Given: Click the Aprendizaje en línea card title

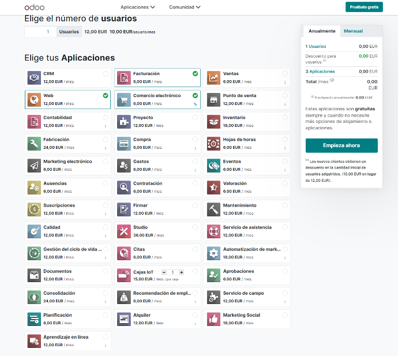Looking at the screenshot, I should click(x=66, y=337).
